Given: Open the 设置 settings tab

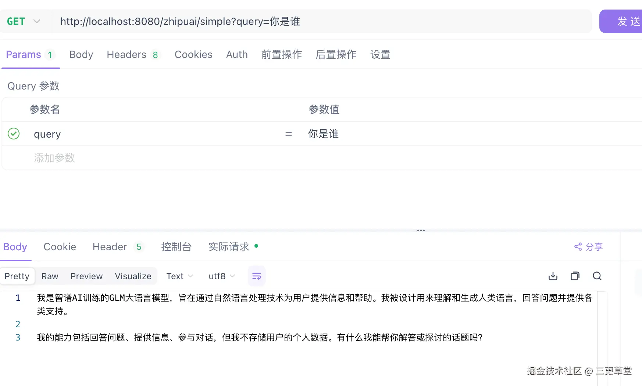Looking at the screenshot, I should click(380, 54).
